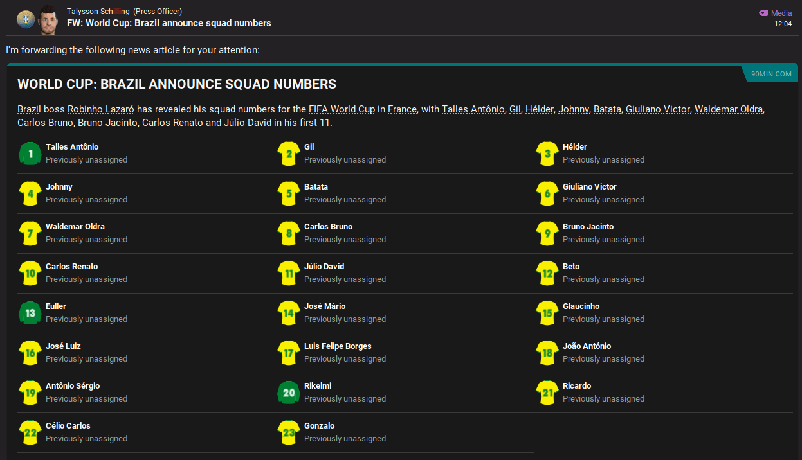Screen dimensions: 802x460
Task: Click the sender name Talysson Schilling
Action: (98, 12)
